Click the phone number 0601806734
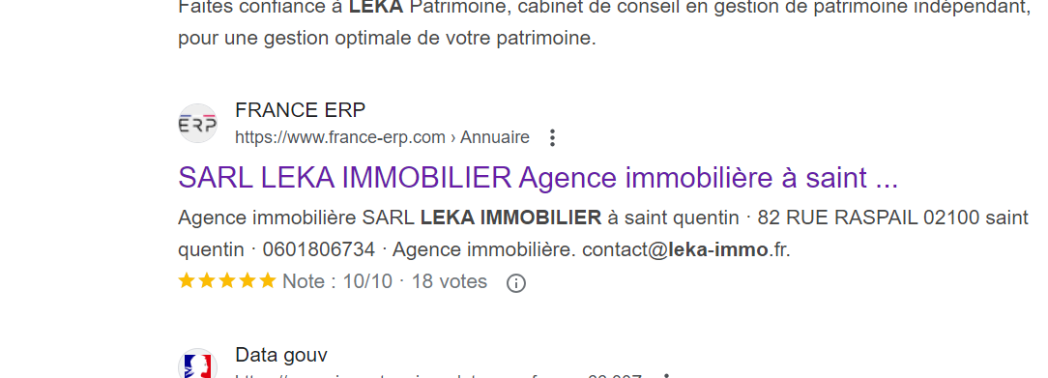This screenshot has width=1048, height=378. (x=319, y=249)
